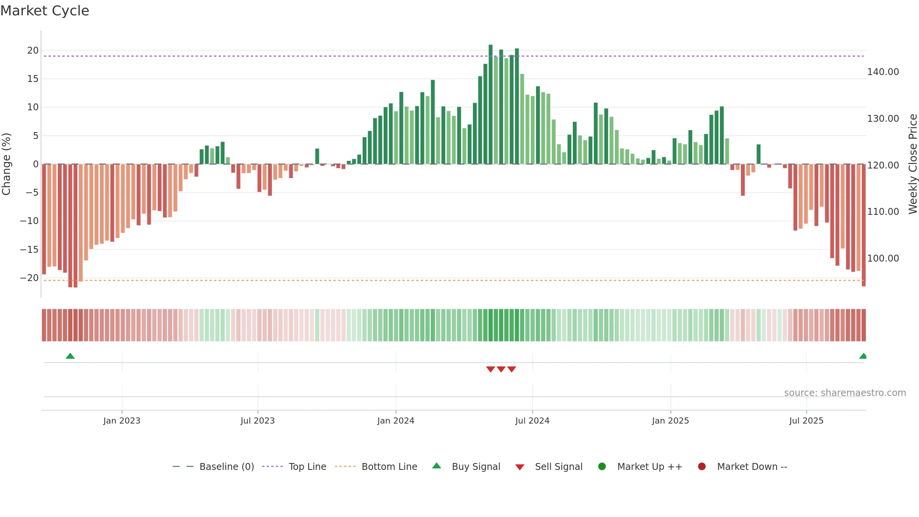The image size is (919, 517).
Task: Click the 110.00 price axis label
Action: coord(883,212)
